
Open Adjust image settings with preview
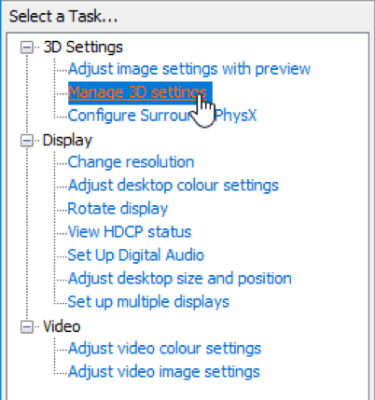click(x=189, y=69)
